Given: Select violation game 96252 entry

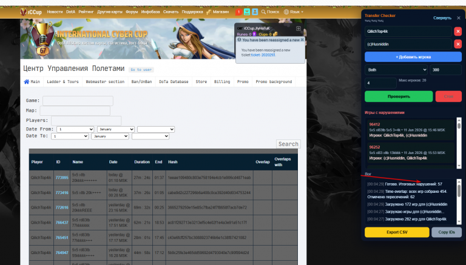Looking at the screenshot, I should (x=411, y=153).
